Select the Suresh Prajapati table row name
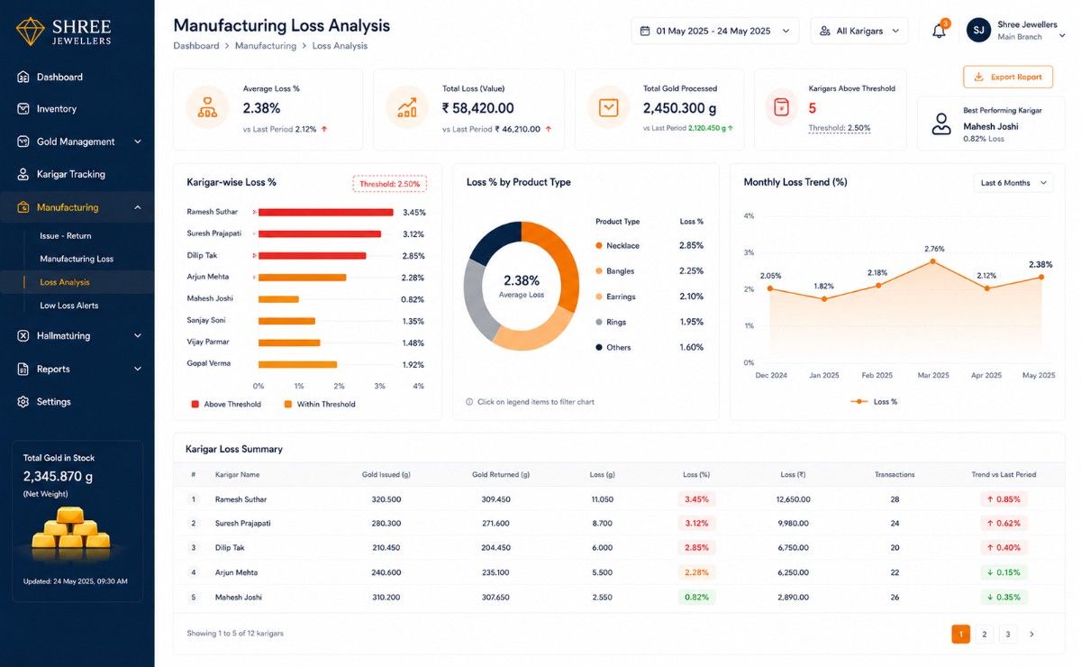Viewport: 1081px width, 667px height. tap(242, 524)
